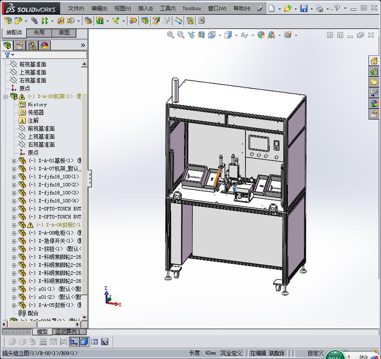Select the Shaded With Edges display icon
Screen dimensions: 381x359
pyautogui.click(x=228, y=35)
